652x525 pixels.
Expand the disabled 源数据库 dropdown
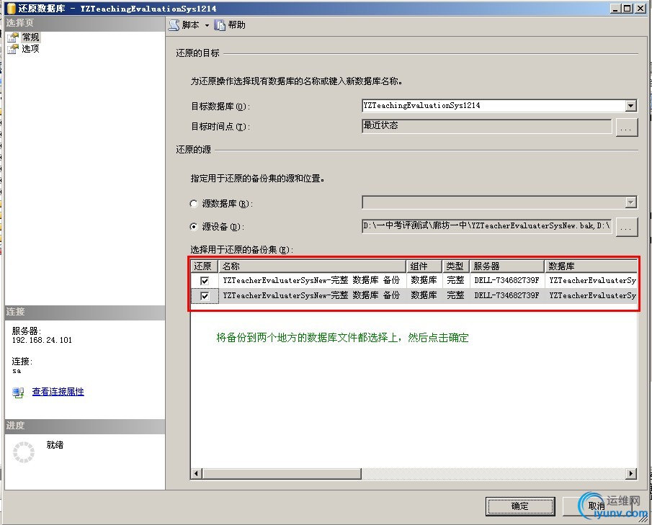pos(631,202)
